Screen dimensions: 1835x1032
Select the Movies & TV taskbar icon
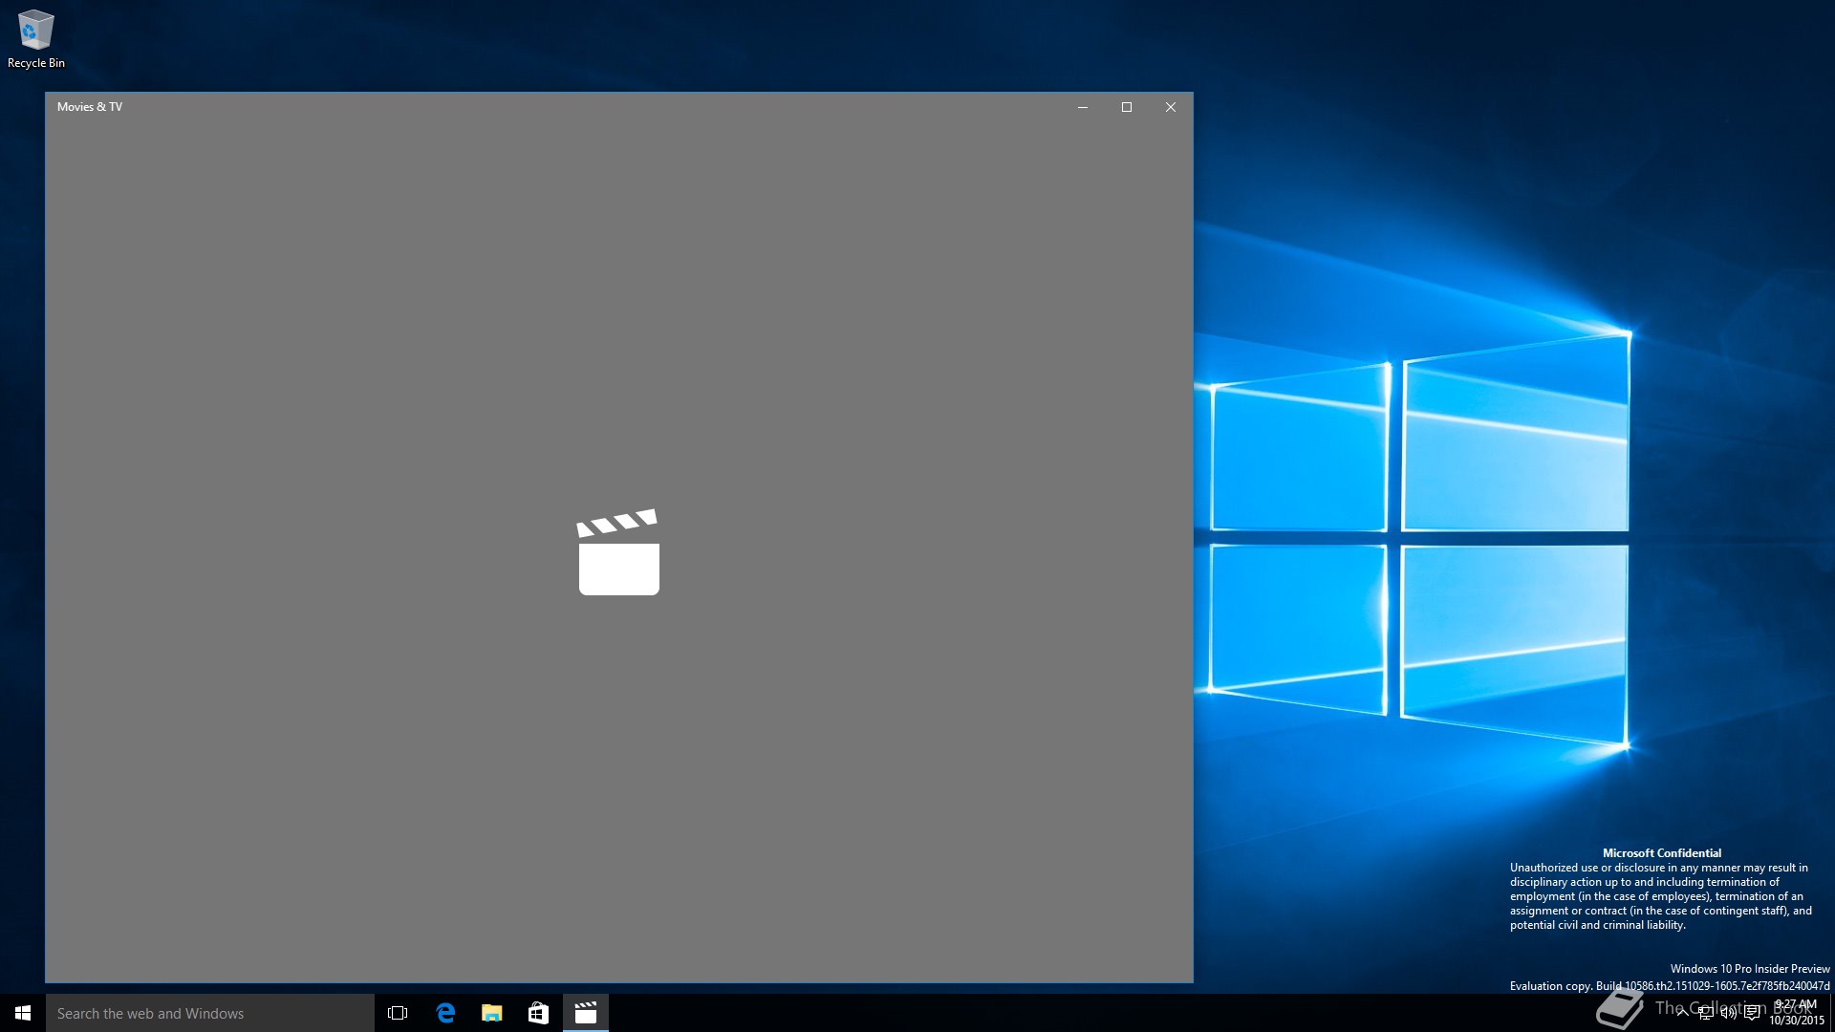585,1013
